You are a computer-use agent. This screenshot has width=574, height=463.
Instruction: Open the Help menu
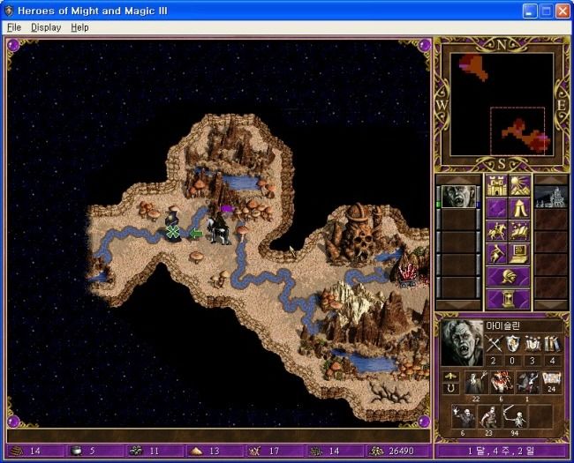click(x=79, y=27)
